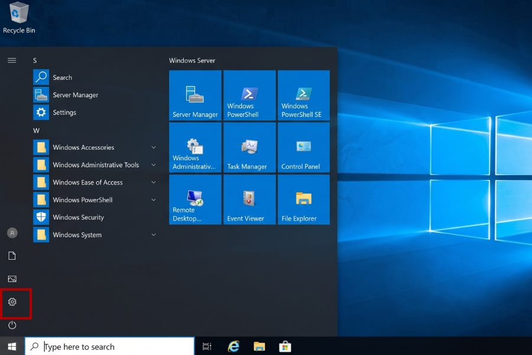Screen dimensions: 532x355
Task: Click the user account icon in sidebar
Action: tap(12, 233)
